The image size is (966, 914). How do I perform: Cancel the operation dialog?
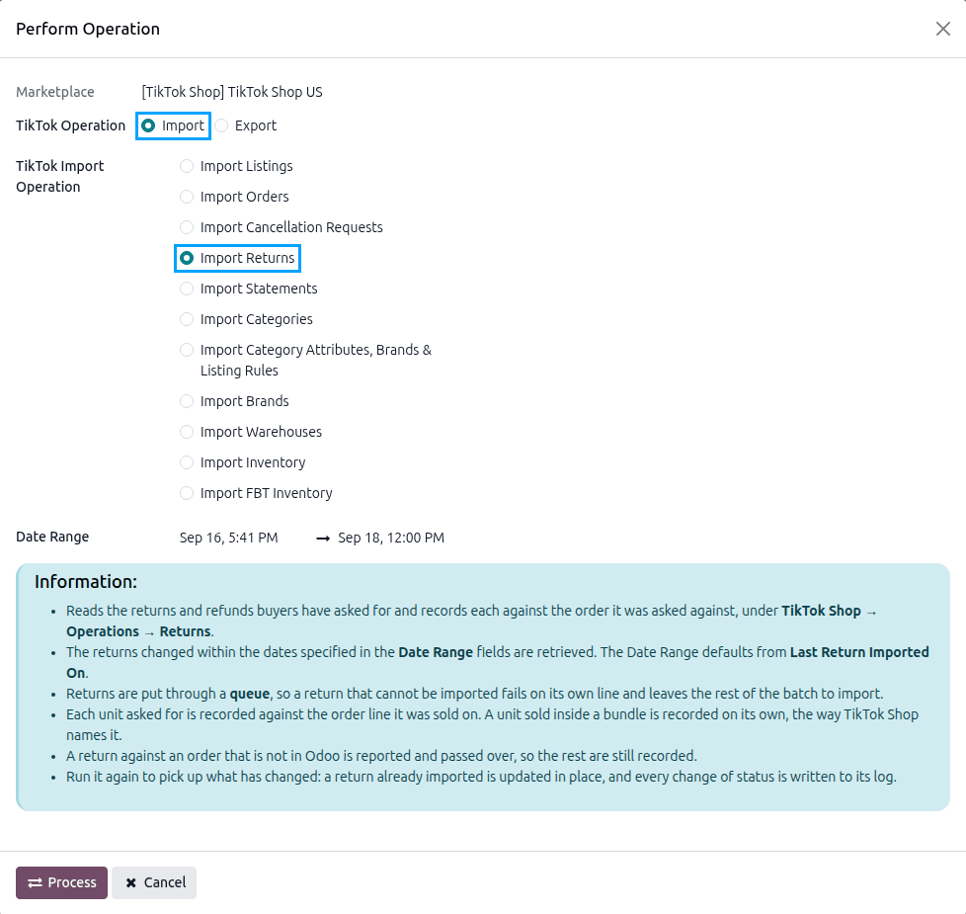point(154,882)
